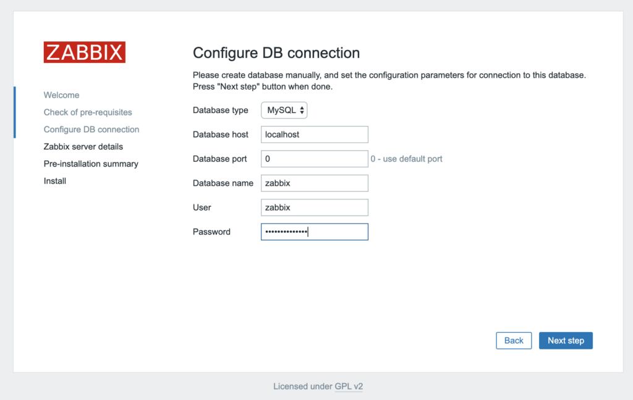The height and width of the screenshot is (400, 633).
Task: Open Pre-installation summary sidebar step
Action: coord(91,164)
